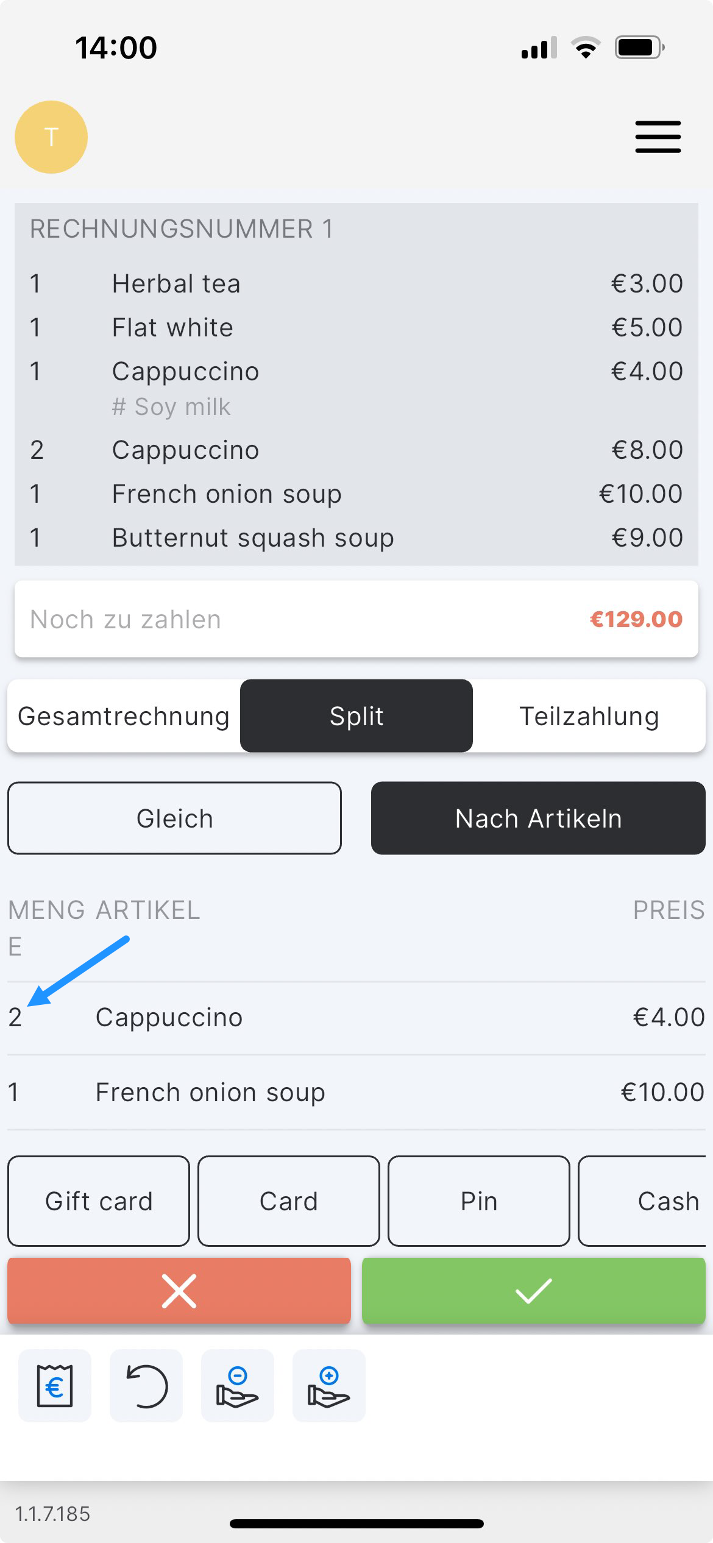Switch to the Gesamtrechnung tab
Screen dimensions: 713x1543
[124, 716]
